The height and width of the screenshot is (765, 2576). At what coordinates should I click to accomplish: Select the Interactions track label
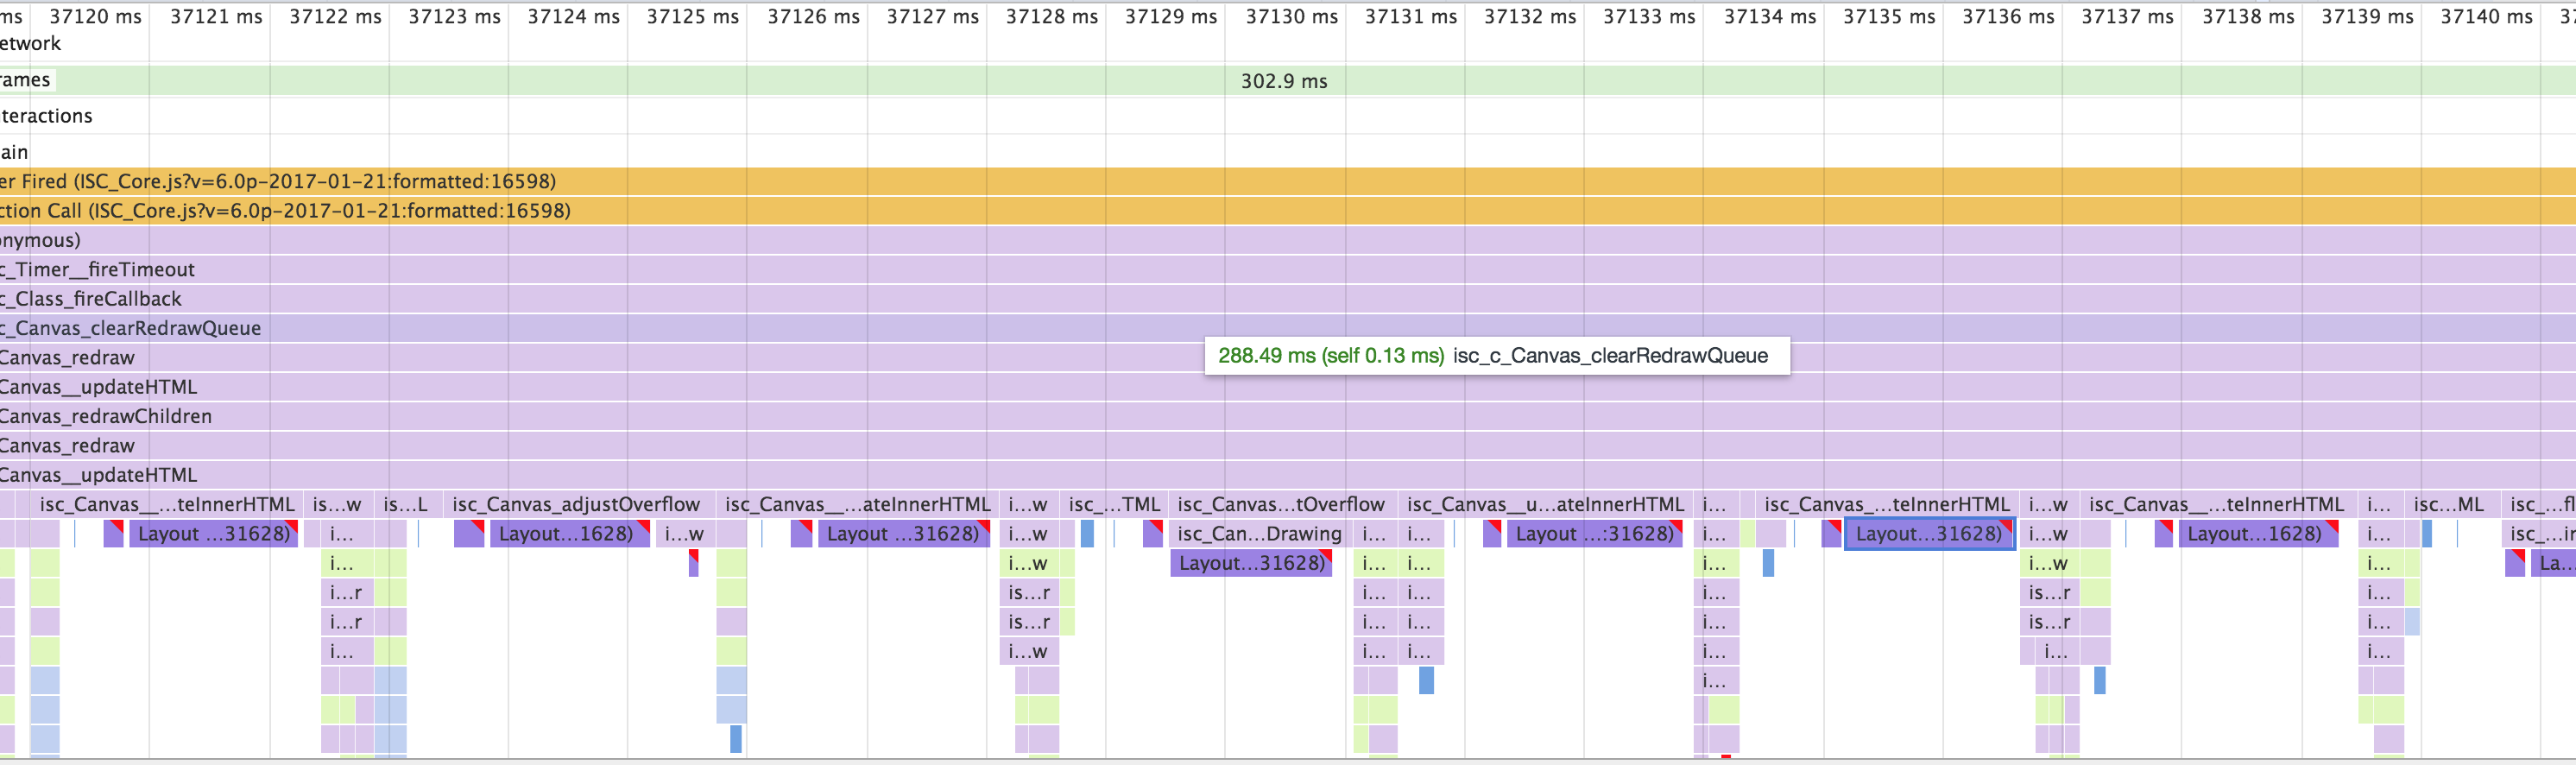(x=46, y=116)
